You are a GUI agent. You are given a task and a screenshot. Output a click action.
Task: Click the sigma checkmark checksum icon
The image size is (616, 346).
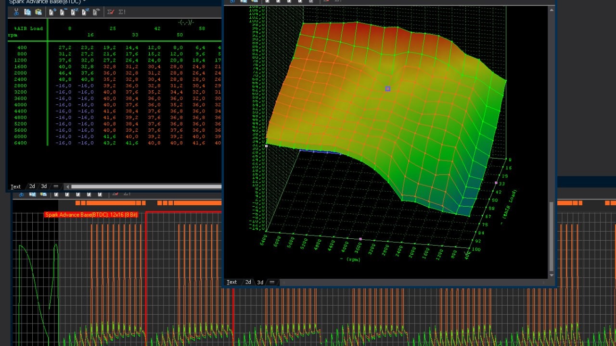[x=111, y=12]
